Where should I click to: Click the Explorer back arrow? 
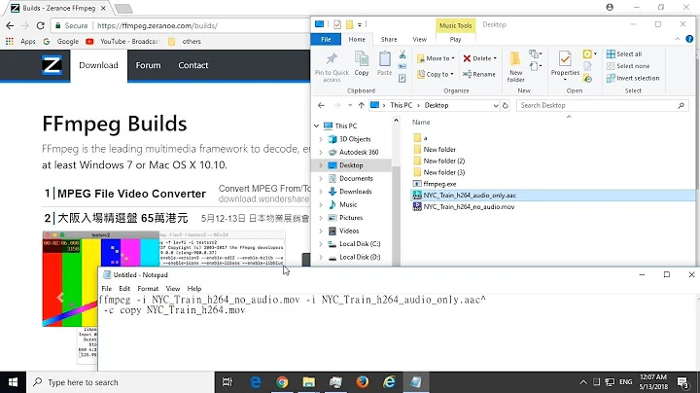coord(321,105)
